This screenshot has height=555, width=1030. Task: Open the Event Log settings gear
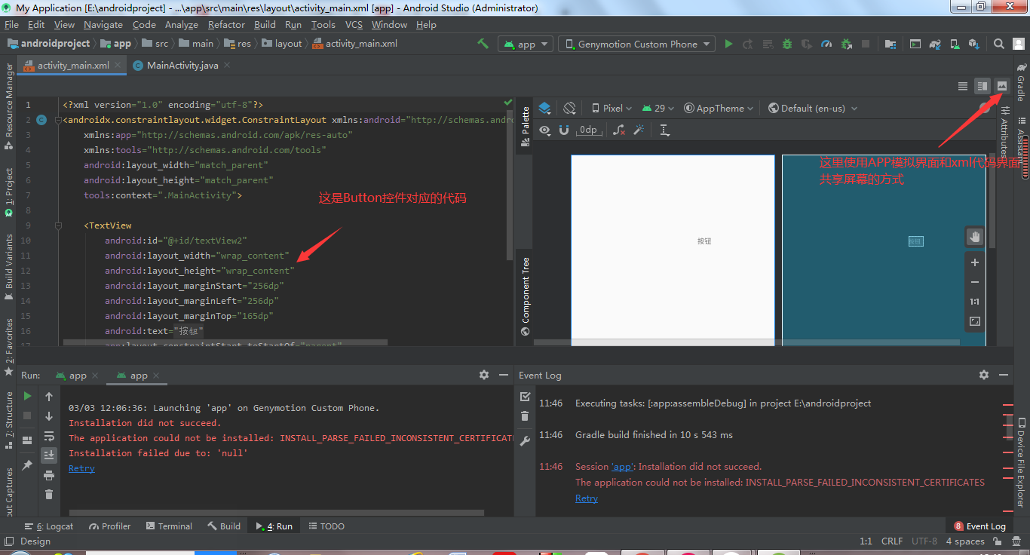point(984,375)
